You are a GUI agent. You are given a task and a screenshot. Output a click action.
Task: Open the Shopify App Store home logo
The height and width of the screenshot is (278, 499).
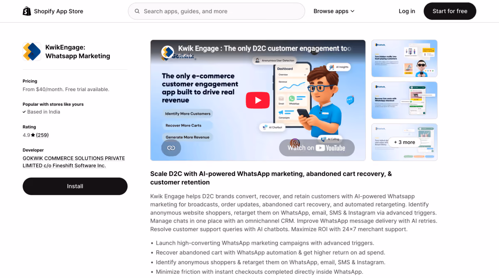(53, 11)
